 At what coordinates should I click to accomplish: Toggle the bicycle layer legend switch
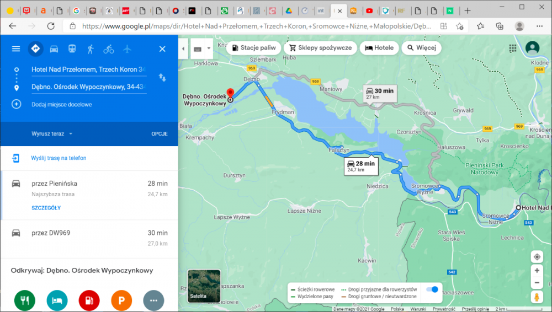pyautogui.click(x=432, y=289)
